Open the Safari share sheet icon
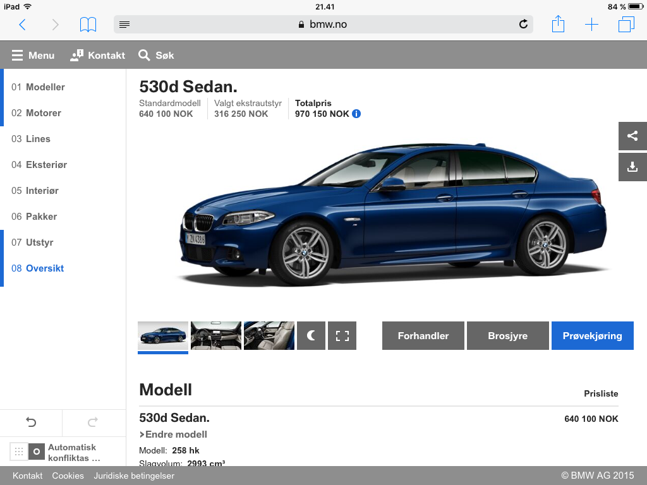647x485 pixels. (x=558, y=23)
